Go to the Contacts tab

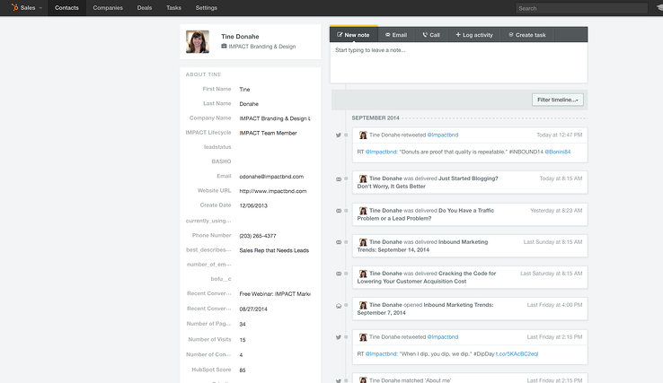[66, 7]
